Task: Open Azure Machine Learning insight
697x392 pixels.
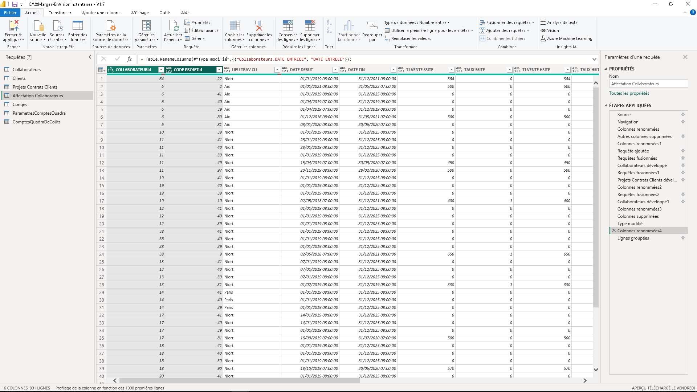Action: point(566,38)
